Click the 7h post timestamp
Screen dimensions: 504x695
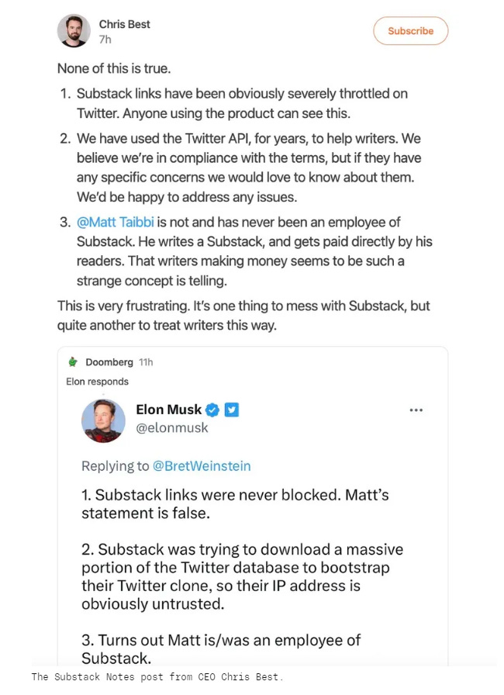pyautogui.click(x=105, y=39)
